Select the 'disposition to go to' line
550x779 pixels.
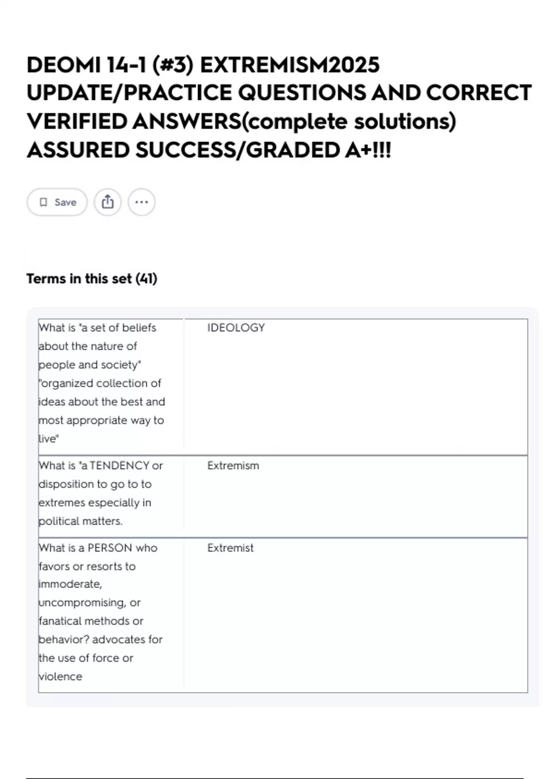click(95, 484)
